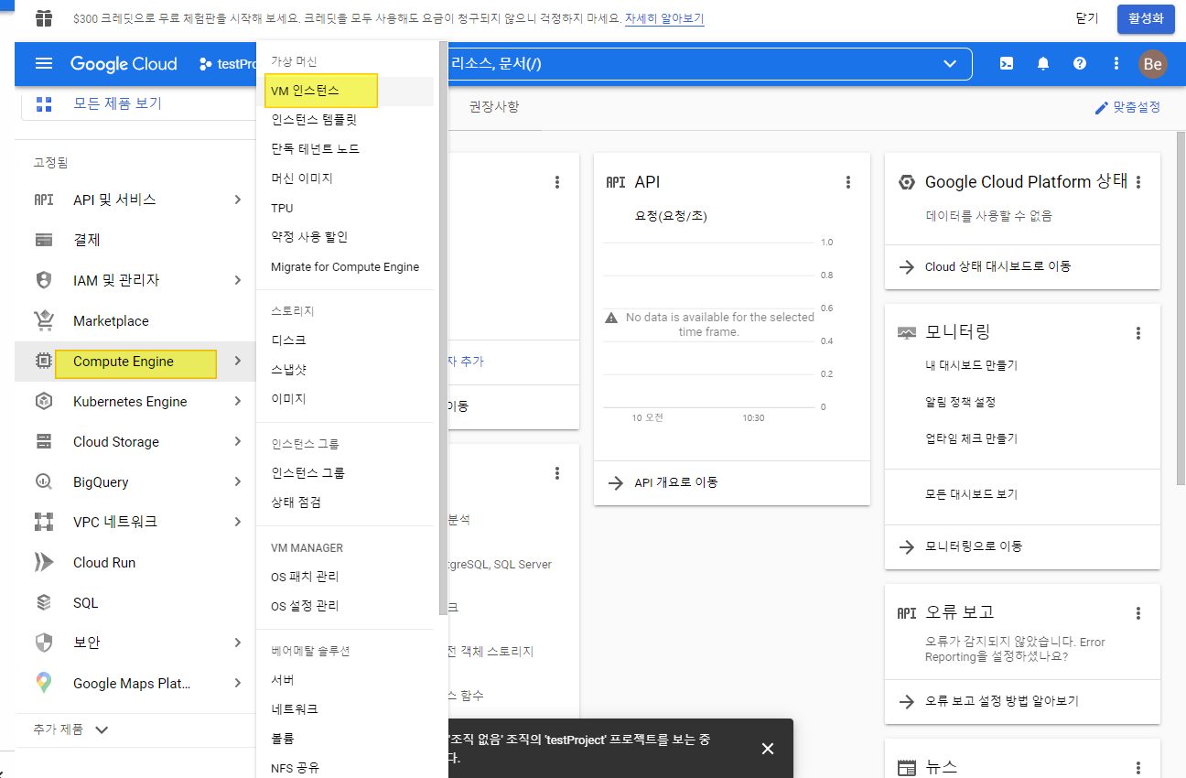Expand the IAM 및 관리자 submenu arrow
This screenshot has width=1186, height=778.
[237, 280]
